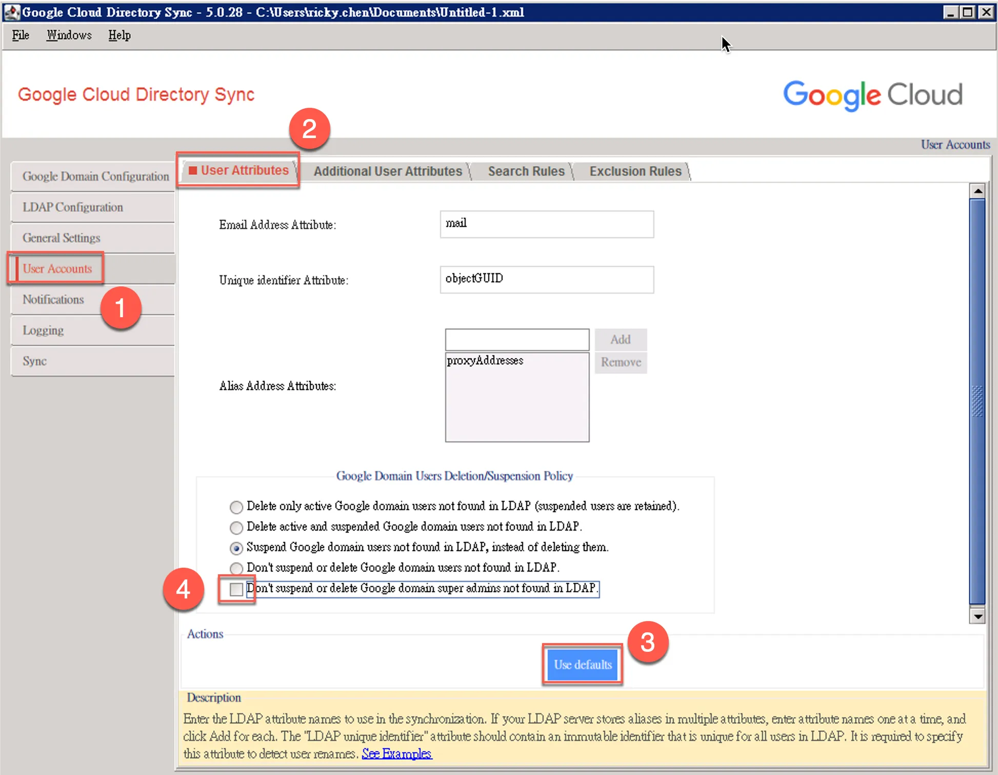Open the Windows menu

coord(69,35)
